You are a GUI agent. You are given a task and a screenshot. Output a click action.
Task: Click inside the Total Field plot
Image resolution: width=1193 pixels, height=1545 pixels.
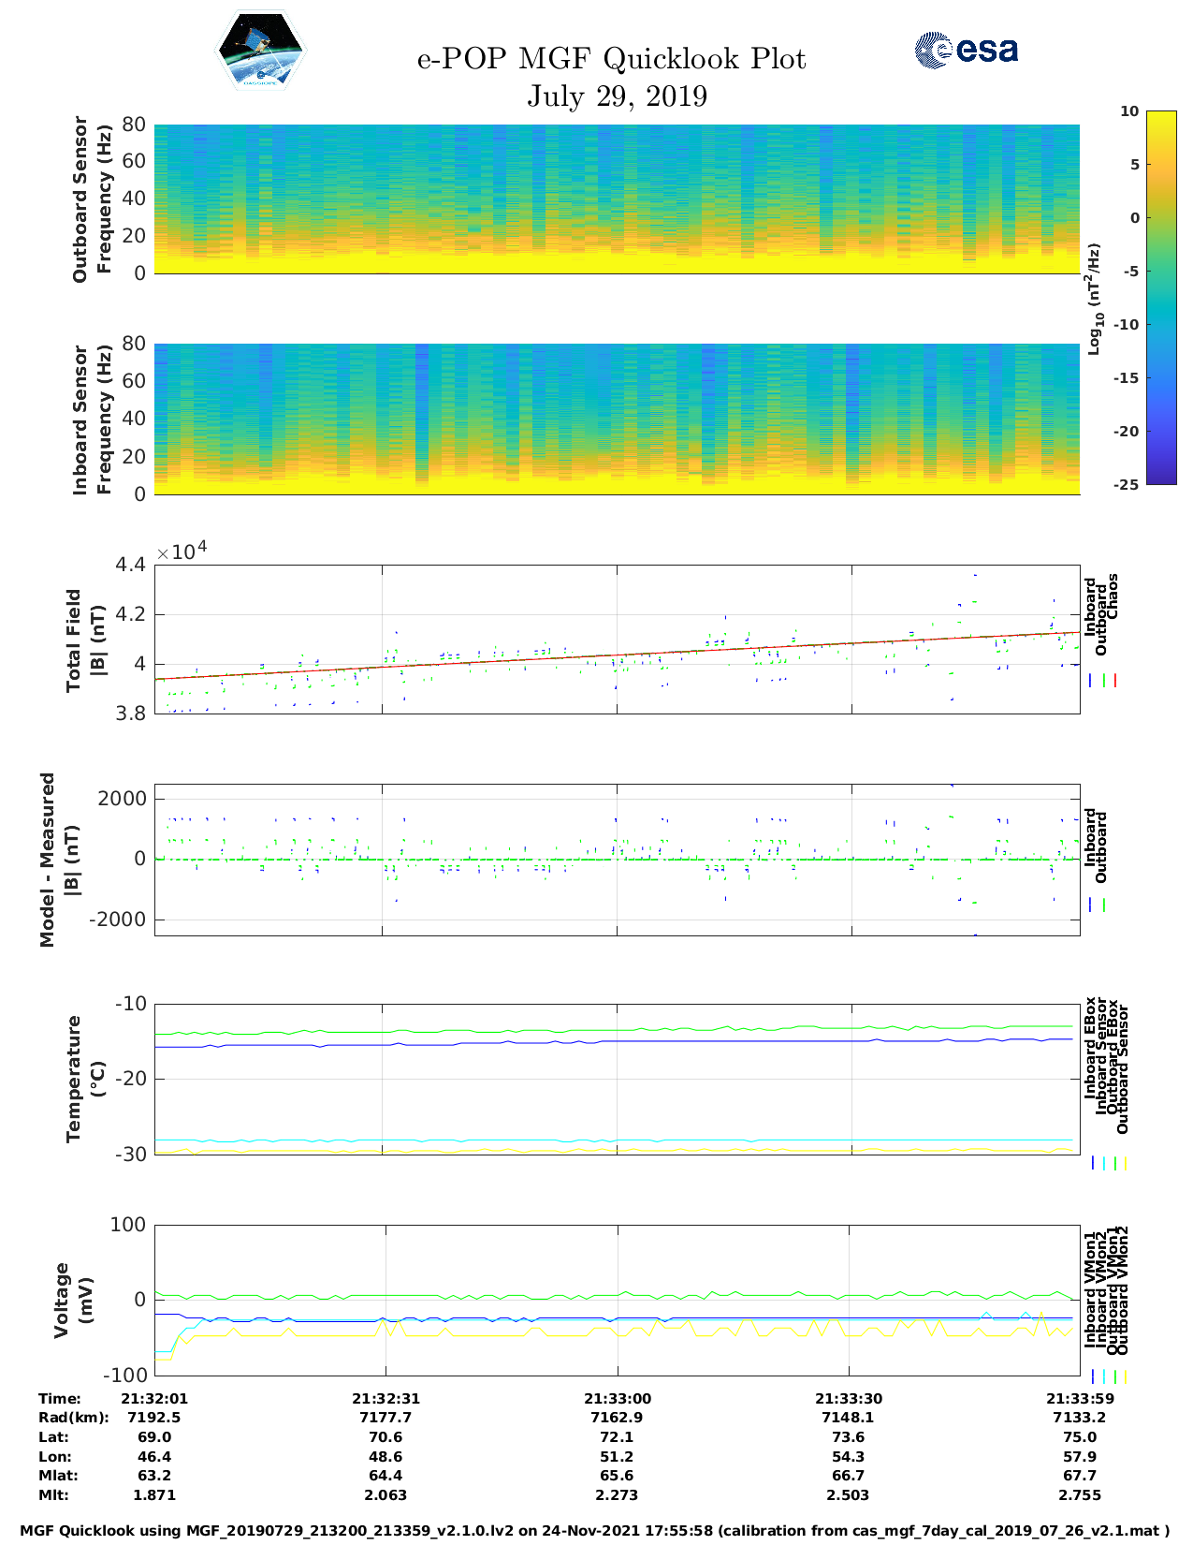[617, 639]
